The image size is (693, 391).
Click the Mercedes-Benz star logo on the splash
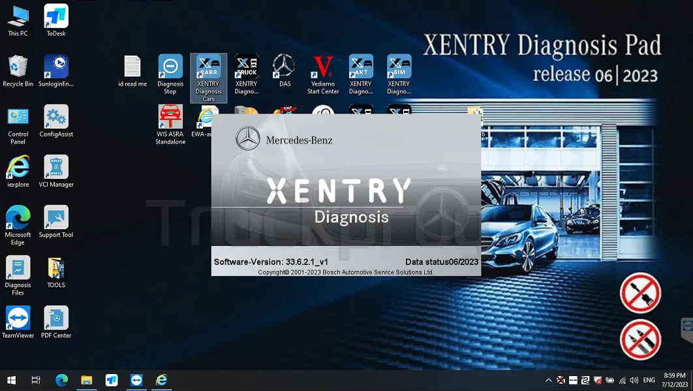click(247, 138)
